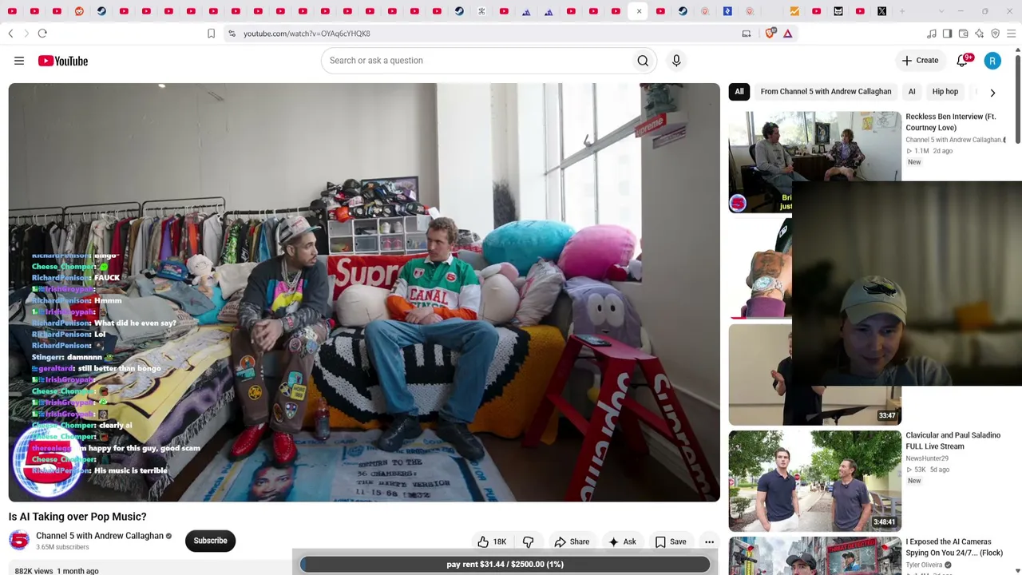
Task: Open I Exposed the AI Cameras video title
Action: (x=954, y=547)
